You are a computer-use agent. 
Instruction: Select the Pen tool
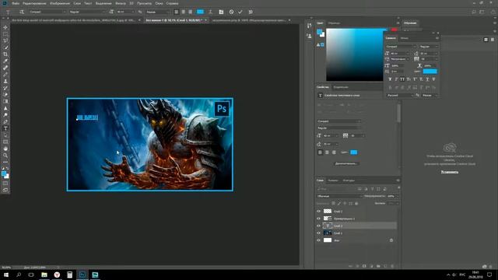click(5, 121)
